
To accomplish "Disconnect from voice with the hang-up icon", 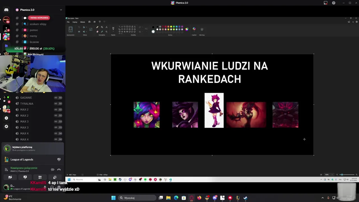I will 59,169.
